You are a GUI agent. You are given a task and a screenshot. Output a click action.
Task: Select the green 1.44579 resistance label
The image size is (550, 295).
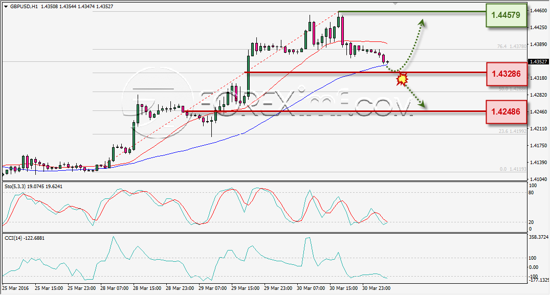pos(506,15)
